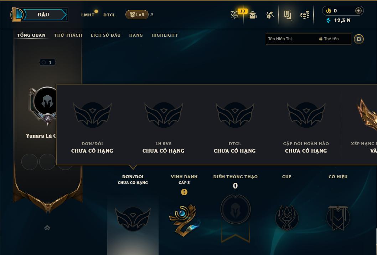Open the Collection backpack icon
This screenshot has height=255, width=377.
(252, 15)
